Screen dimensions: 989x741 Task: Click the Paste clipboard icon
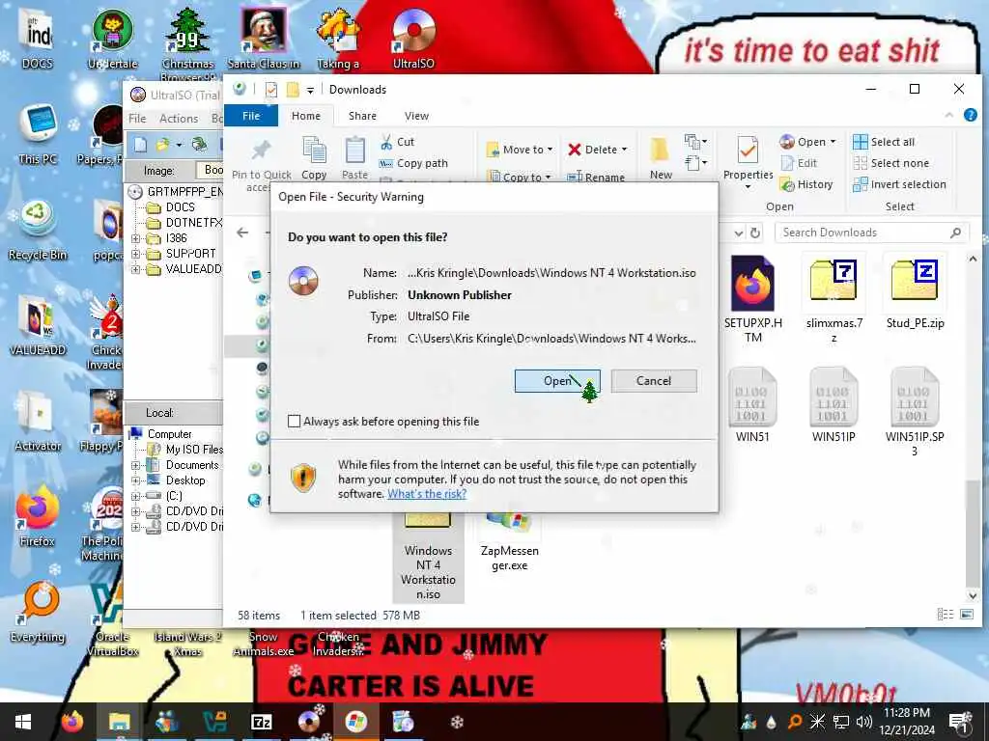tap(355, 151)
